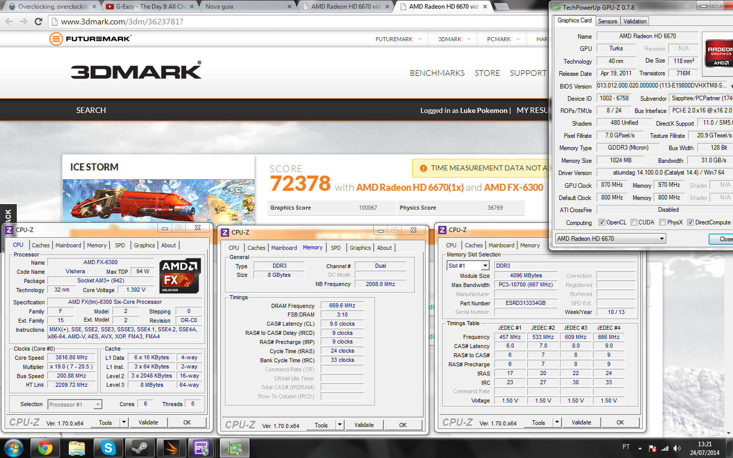Open the network status tray icon

coord(665,448)
